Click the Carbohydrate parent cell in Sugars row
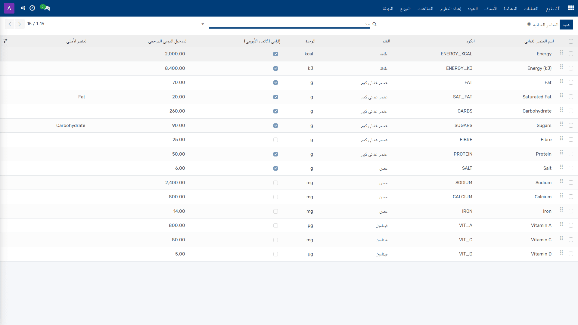The image size is (578, 325). point(71,125)
